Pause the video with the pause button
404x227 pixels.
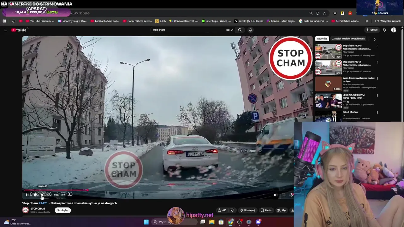[27, 195]
